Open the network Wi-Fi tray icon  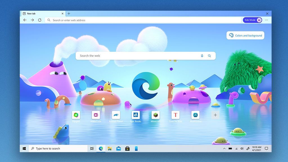coord(236,148)
